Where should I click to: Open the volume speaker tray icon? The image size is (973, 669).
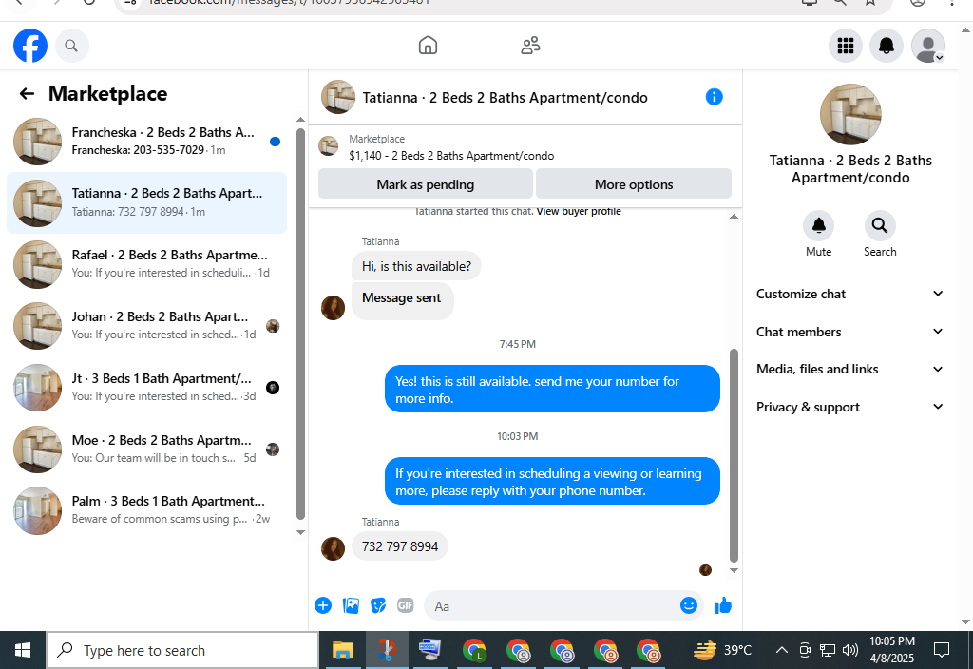850,650
